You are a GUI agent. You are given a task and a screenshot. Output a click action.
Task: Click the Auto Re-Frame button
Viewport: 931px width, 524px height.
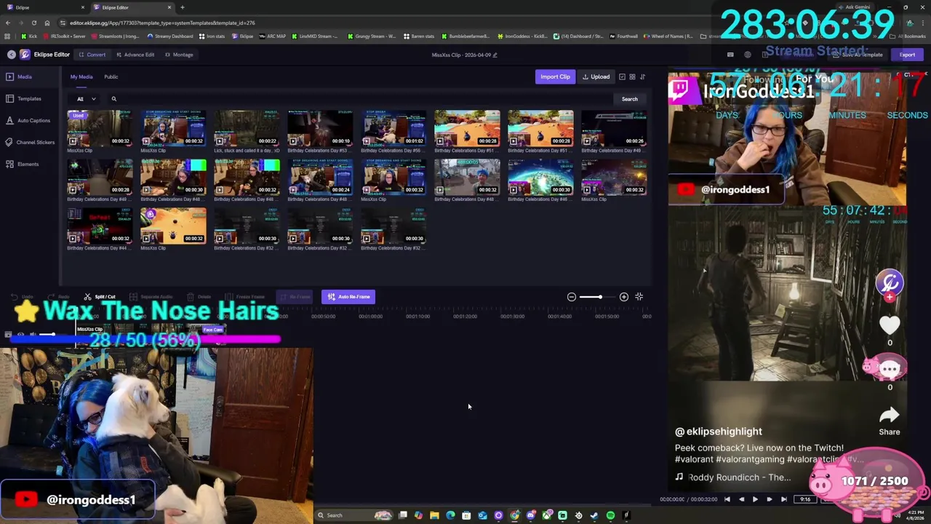(348, 297)
